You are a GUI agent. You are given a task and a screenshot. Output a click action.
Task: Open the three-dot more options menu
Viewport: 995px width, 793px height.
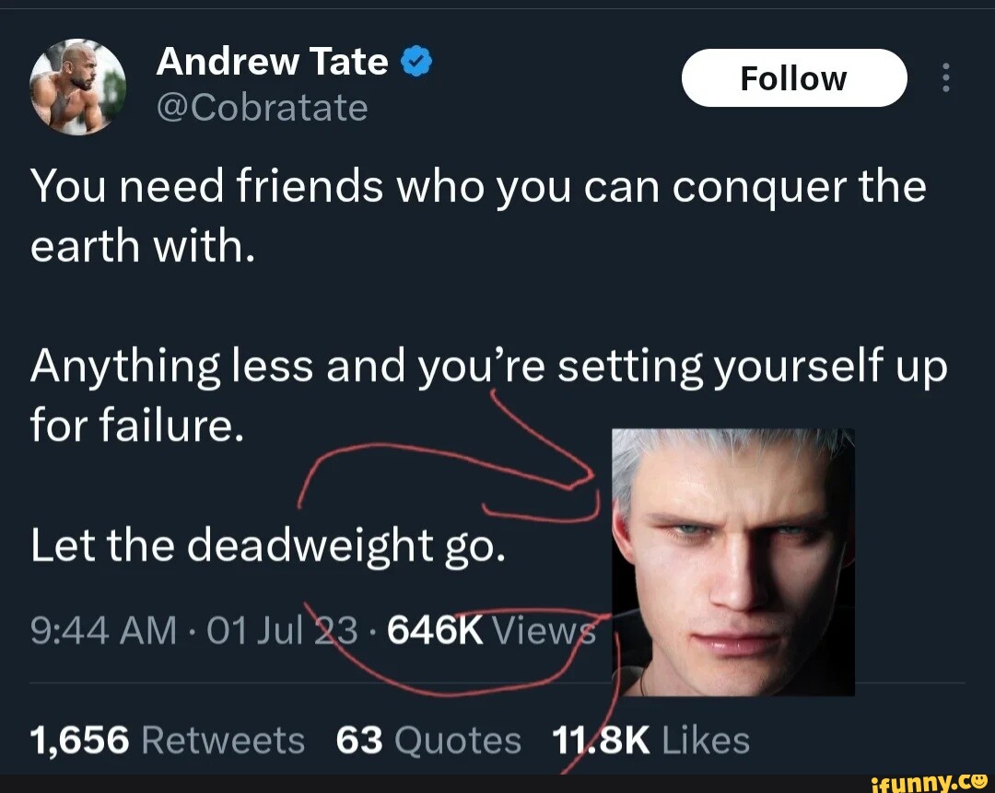[x=945, y=77]
